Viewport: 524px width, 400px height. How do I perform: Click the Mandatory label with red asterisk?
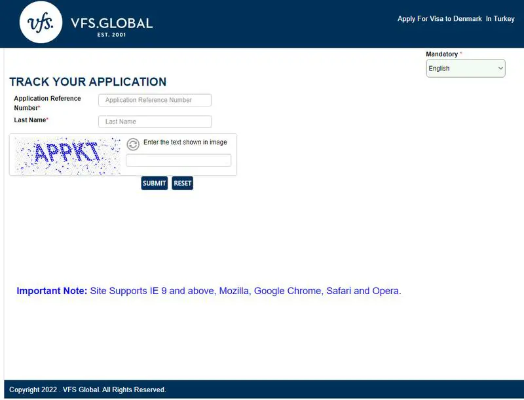[443, 54]
